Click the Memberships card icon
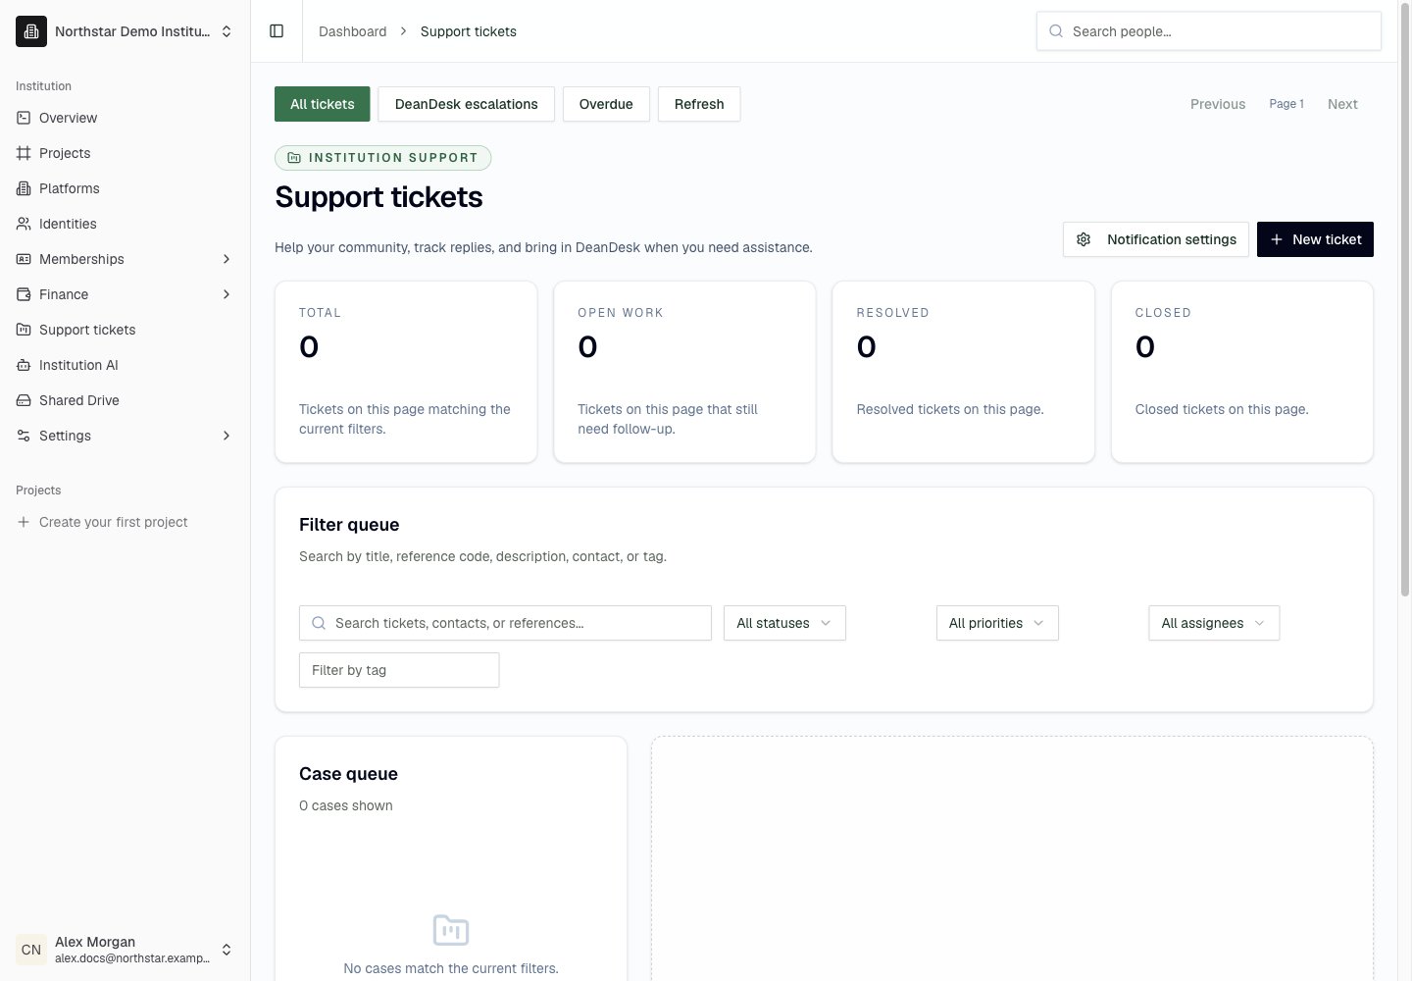 [24, 259]
